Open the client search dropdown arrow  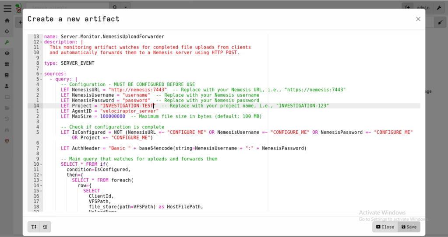[x=126, y=7]
